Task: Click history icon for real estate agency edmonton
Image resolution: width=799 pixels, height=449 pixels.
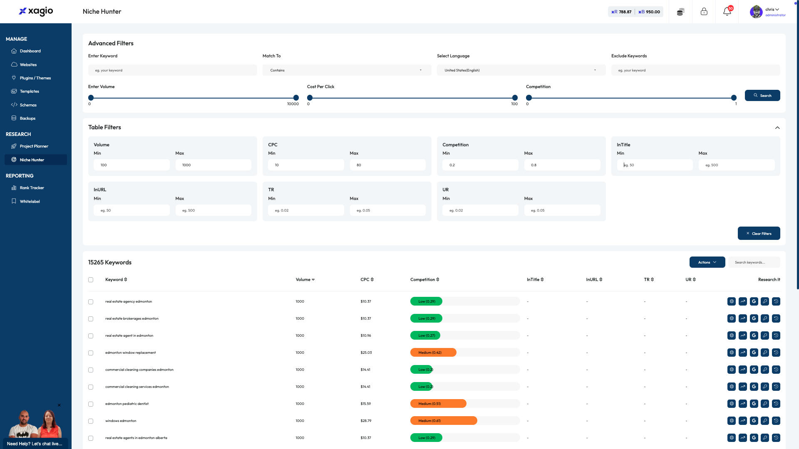Action: (776, 301)
